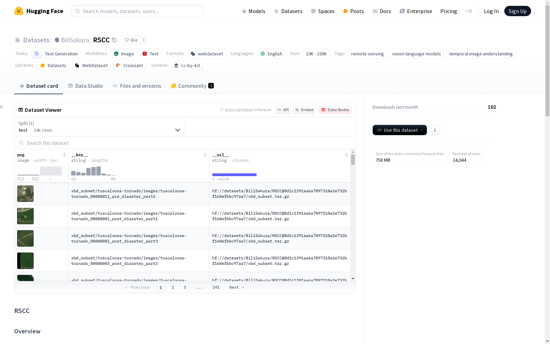Click the heart like button
550x344 pixels.
tap(131, 40)
